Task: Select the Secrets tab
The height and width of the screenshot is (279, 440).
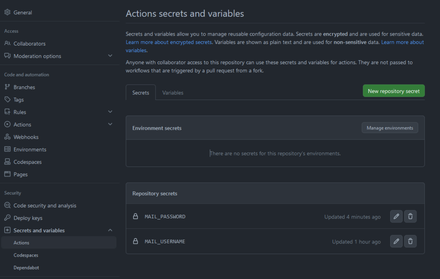Action: [x=141, y=93]
